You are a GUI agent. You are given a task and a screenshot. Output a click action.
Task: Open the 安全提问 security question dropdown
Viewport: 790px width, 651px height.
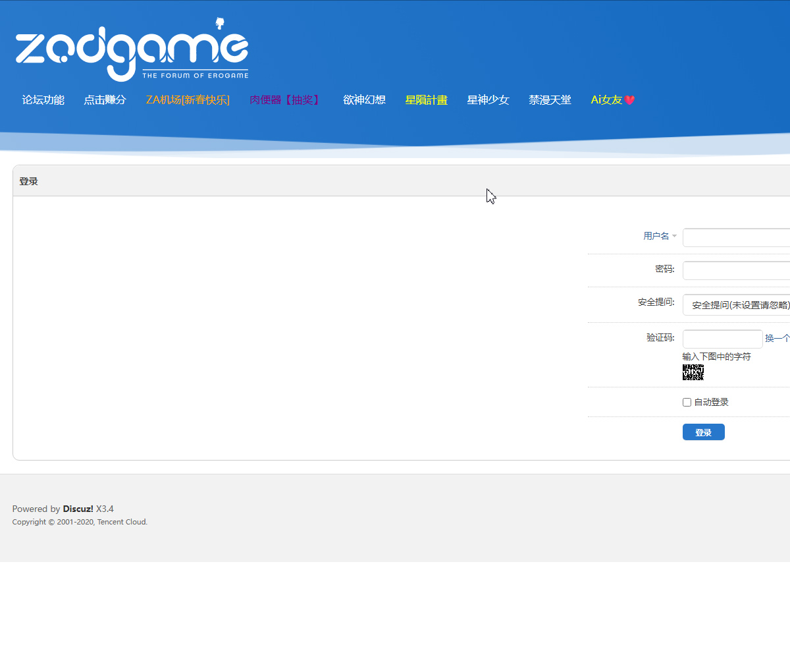click(x=736, y=305)
